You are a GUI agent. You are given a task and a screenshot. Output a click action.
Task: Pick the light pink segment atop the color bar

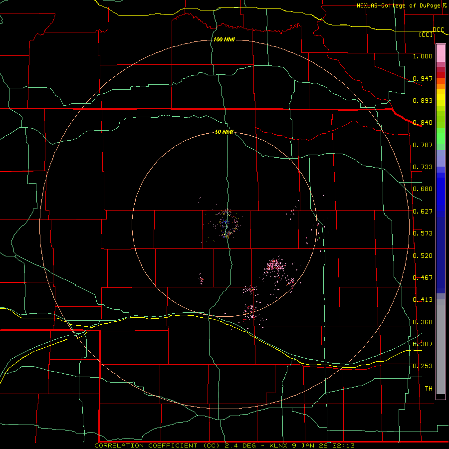(x=441, y=53)
